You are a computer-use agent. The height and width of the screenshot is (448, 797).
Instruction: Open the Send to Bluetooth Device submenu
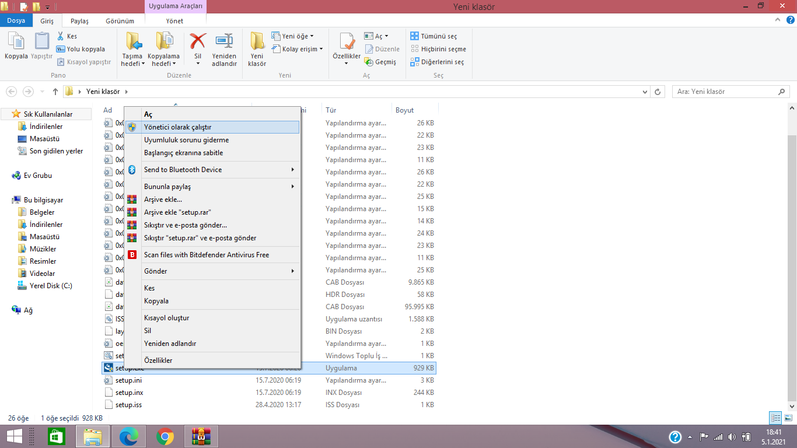click(212, 170)
